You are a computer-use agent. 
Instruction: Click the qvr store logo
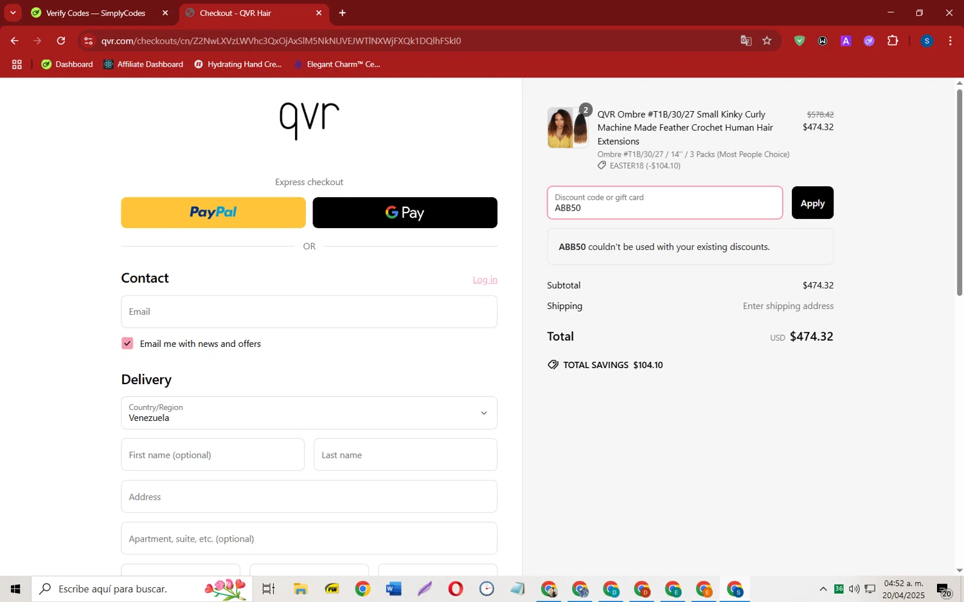click(309, 120)
